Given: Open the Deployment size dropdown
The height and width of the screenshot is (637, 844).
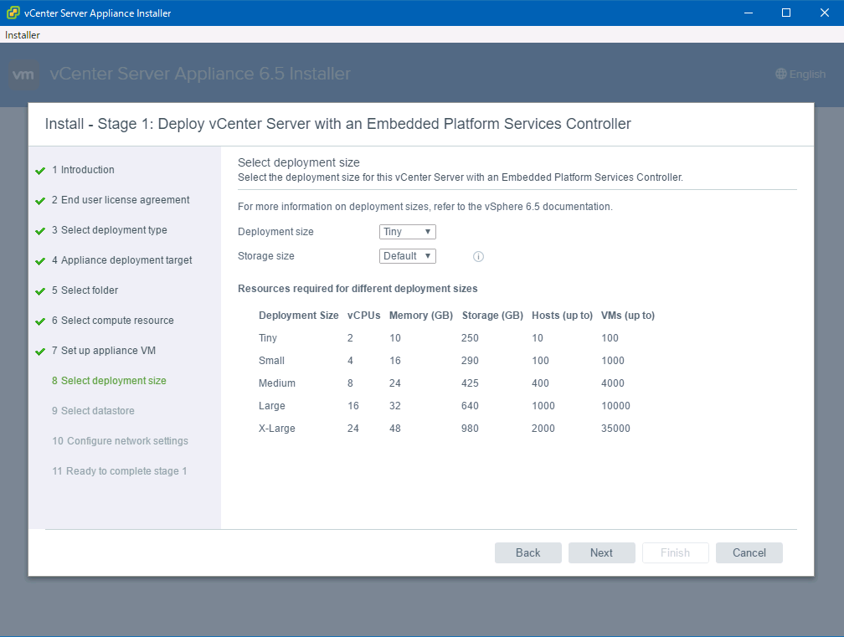Looking at the screenshot, I should pos(408,232).
